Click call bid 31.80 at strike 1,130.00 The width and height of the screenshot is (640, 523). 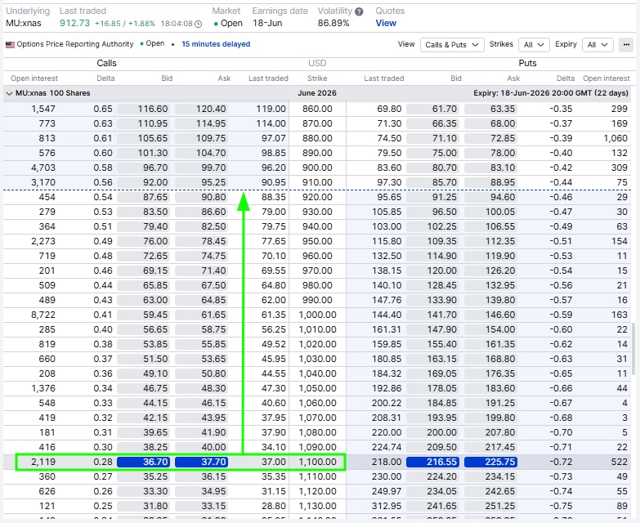pos(144,506)
